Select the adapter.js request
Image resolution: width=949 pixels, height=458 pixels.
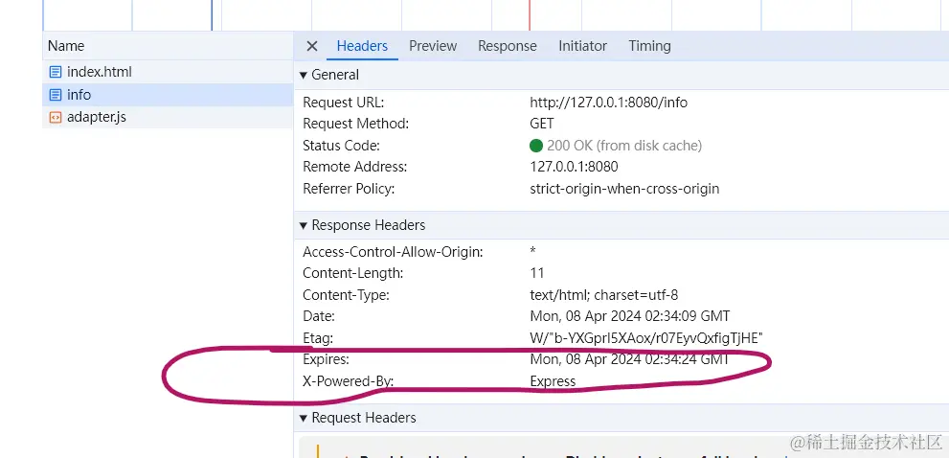[168, 117]
